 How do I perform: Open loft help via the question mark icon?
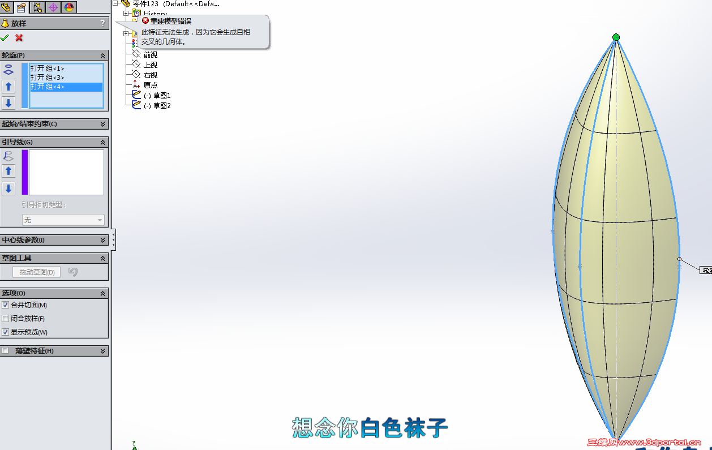click(x=103, y=23)
